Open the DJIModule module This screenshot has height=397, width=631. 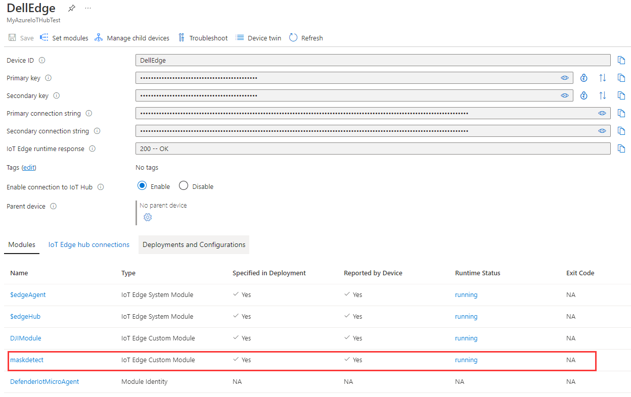pos(26,338)
